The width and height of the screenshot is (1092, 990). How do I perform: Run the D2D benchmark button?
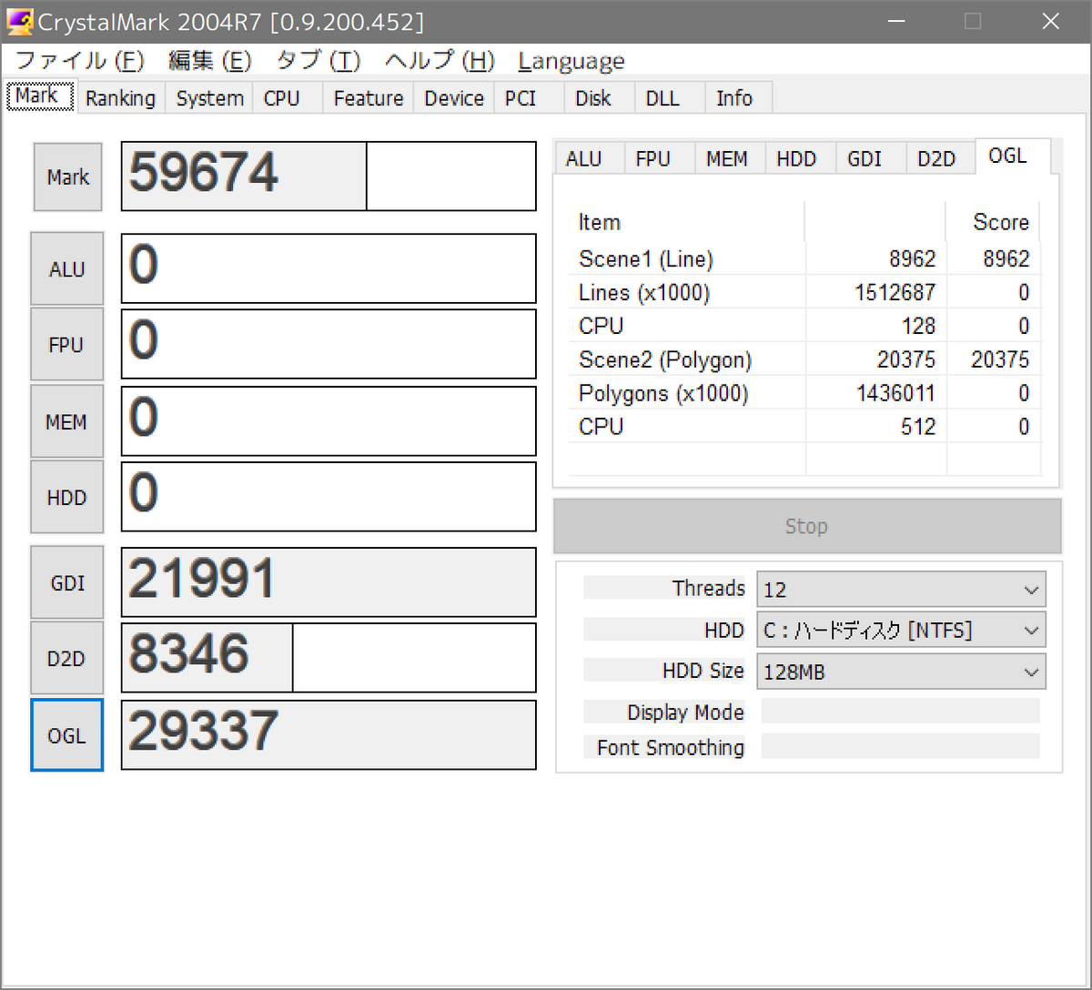pyautogui.click(x=67, y=658)
